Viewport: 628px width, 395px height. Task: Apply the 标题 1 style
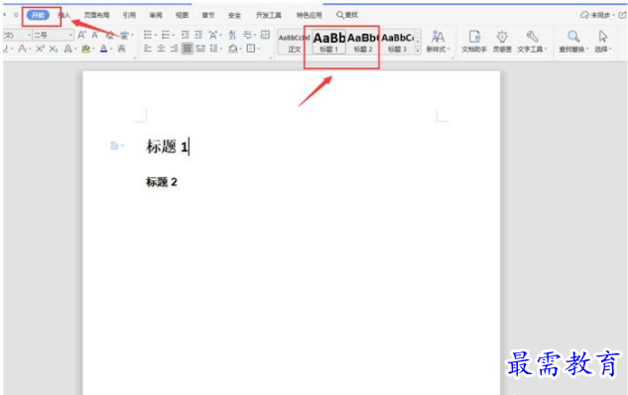328,43
